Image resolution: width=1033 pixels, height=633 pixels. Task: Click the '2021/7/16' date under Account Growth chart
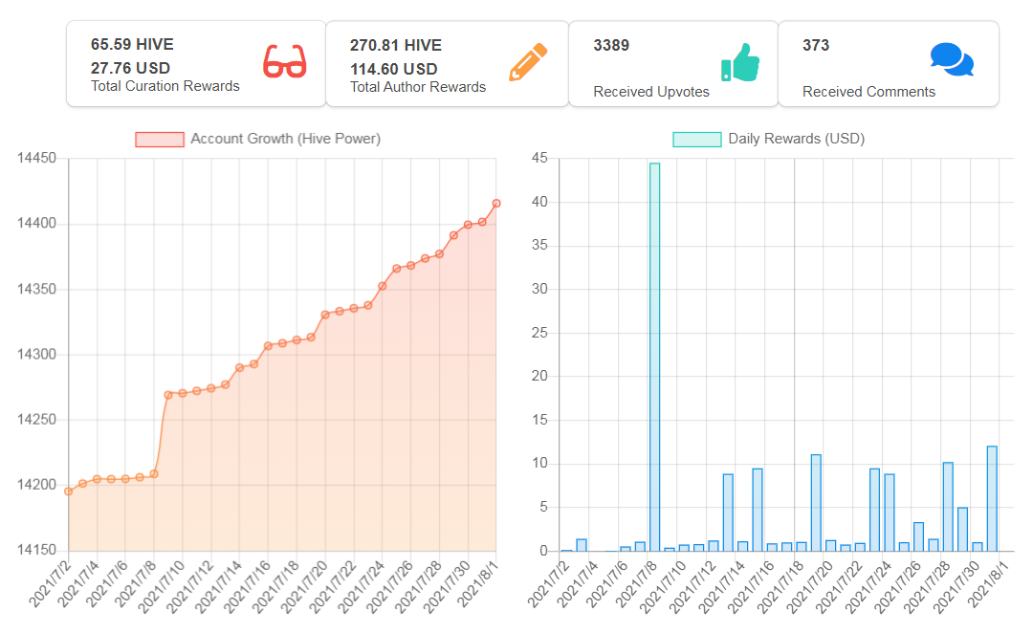click(x=245, y=586)
